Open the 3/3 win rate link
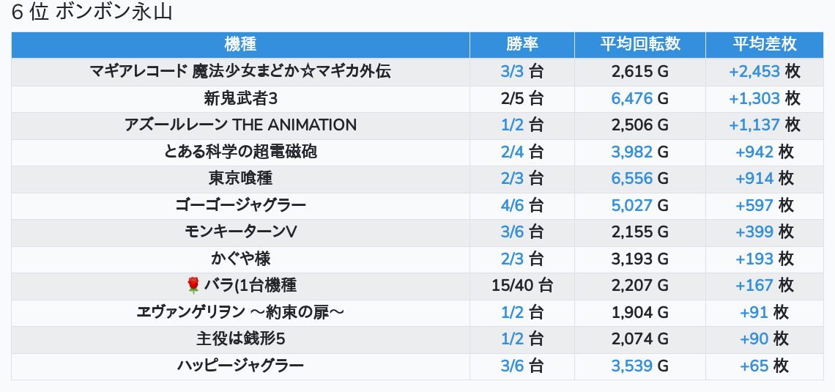The image size is (835, 392). pyautogui.click(x=512, y=72)
